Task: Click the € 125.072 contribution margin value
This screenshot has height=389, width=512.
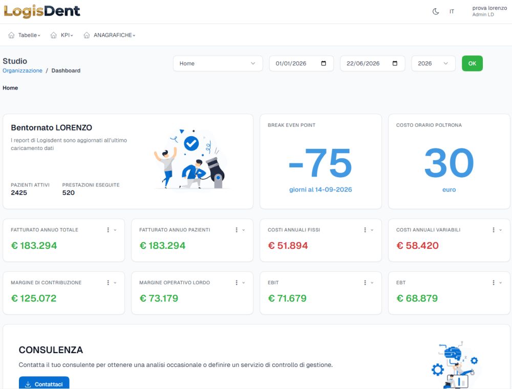Action: pos(34,298)
